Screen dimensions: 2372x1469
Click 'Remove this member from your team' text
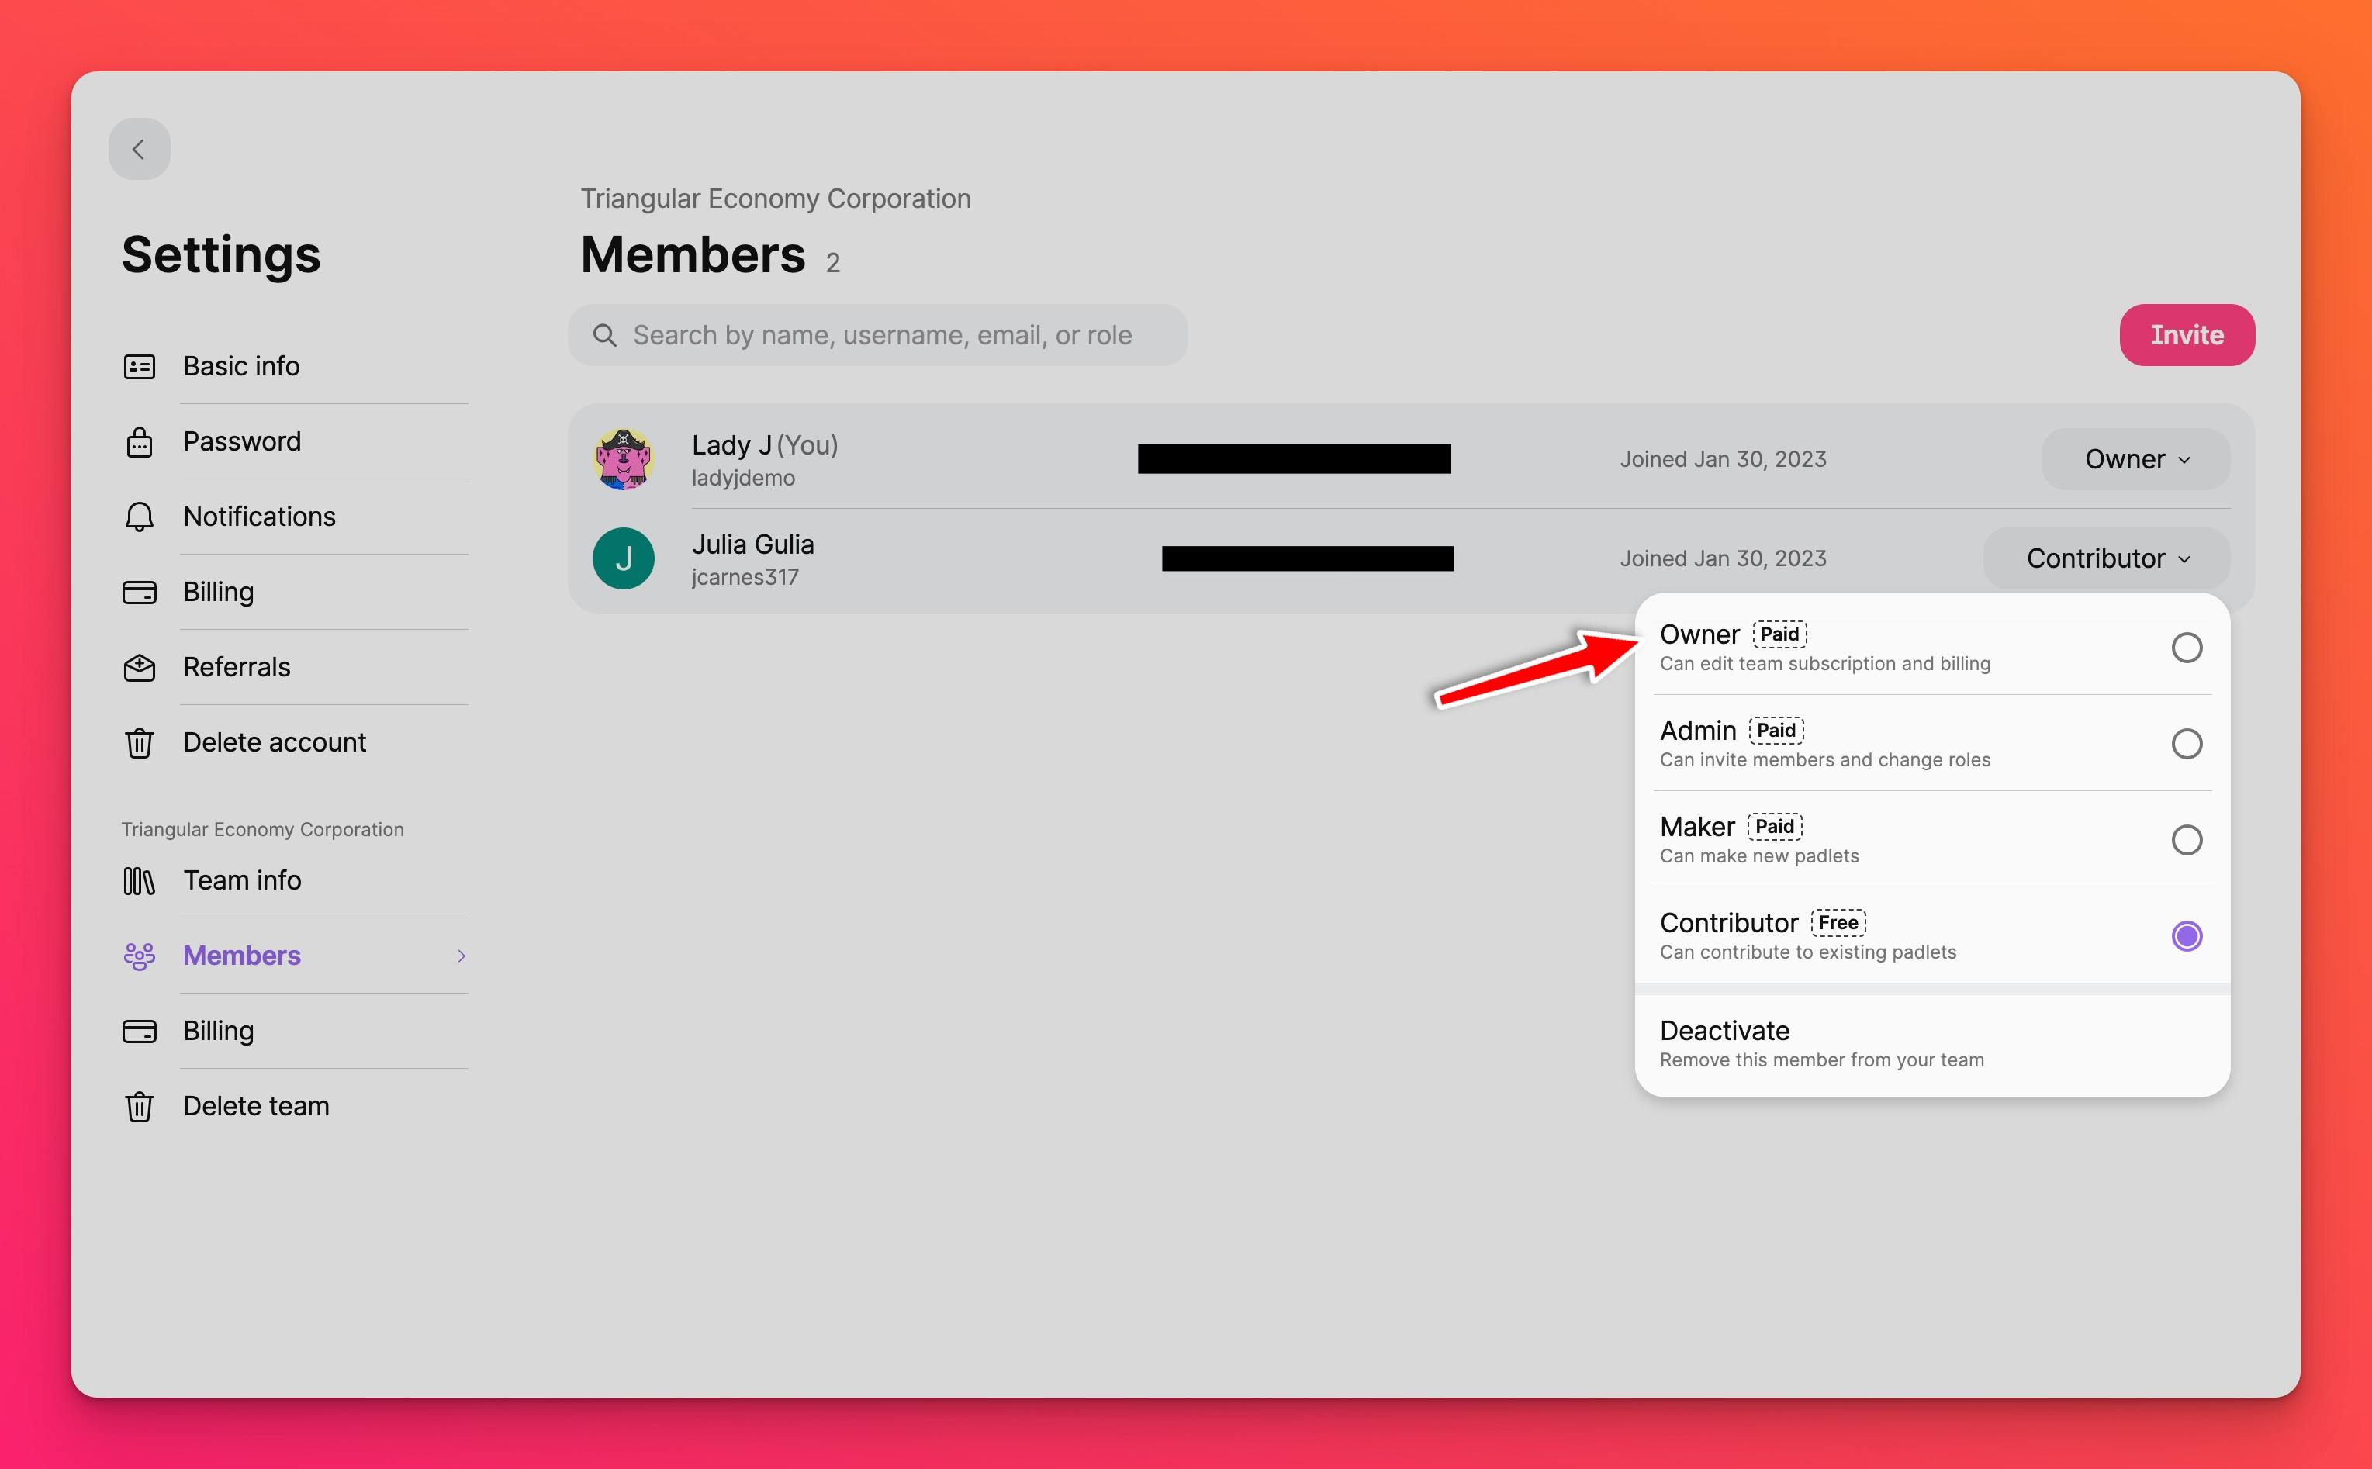click(x=1821, y=1060)
